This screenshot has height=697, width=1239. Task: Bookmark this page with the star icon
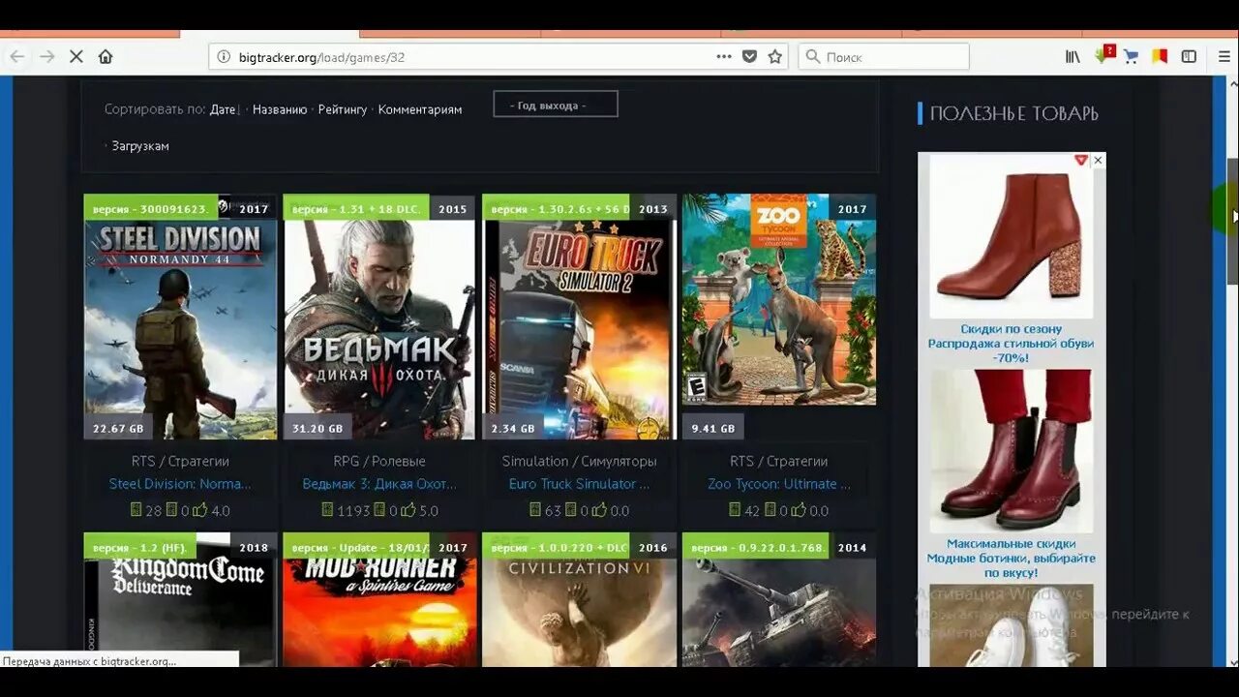[774, 57]
